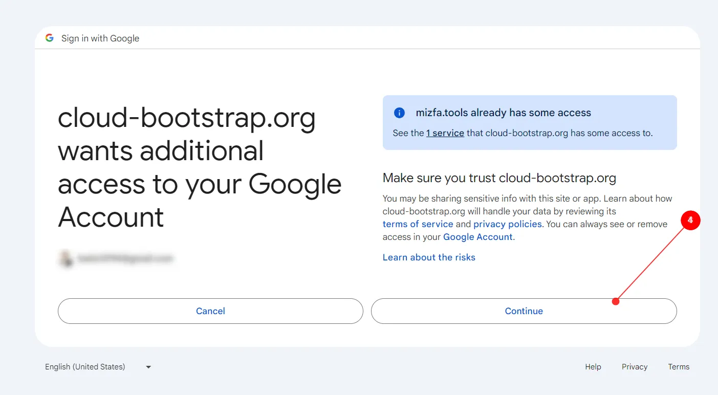Click "Learn about the risks" link

(x=429, y=257)
